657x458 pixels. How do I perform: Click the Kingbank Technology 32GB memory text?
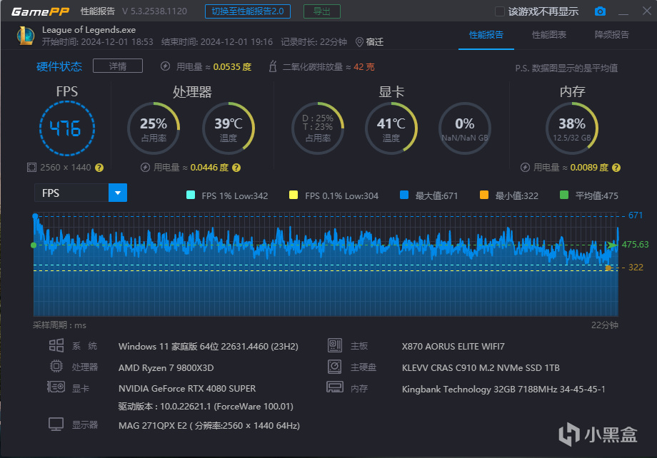point(503,389)
